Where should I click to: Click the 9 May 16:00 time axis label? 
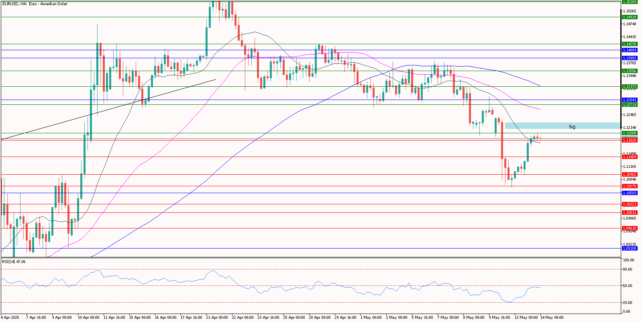(499, 318)
